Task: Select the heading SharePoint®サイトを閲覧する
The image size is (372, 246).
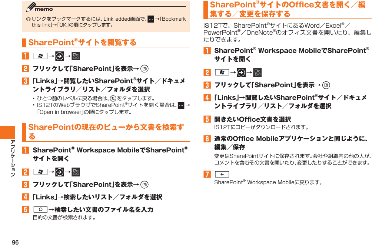Action: coord(82,43)
